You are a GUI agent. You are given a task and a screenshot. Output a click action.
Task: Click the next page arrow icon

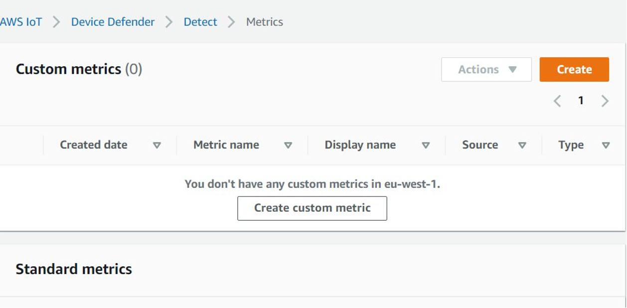point(605,101)
